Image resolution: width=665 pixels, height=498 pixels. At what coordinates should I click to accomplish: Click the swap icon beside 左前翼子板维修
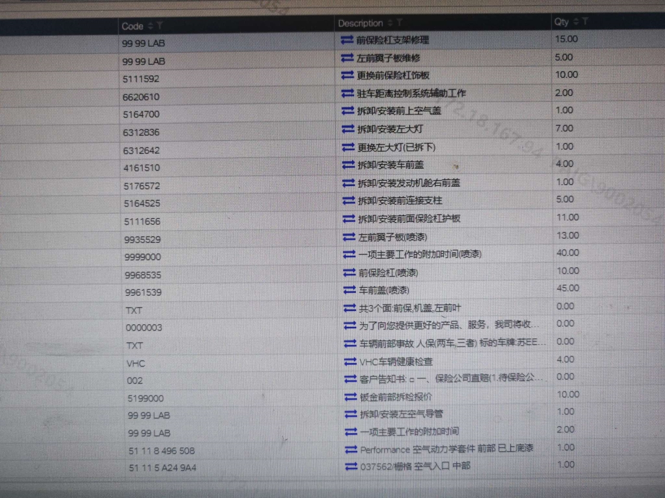point(347,58)
